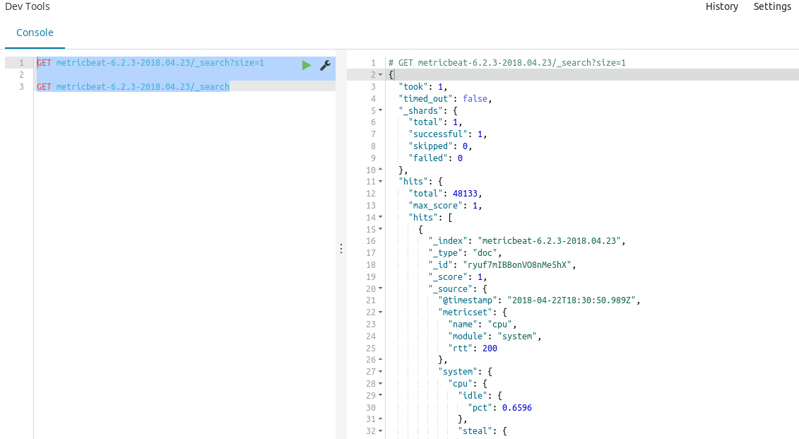
Task: Collapse the "idle" block fold arrow
Action: pos(380,396)
